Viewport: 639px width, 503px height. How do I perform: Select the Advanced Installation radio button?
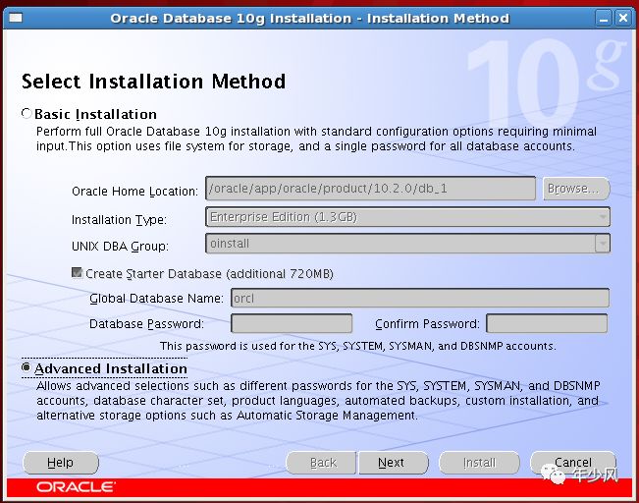pyautogui.click(x=27, y=368)
